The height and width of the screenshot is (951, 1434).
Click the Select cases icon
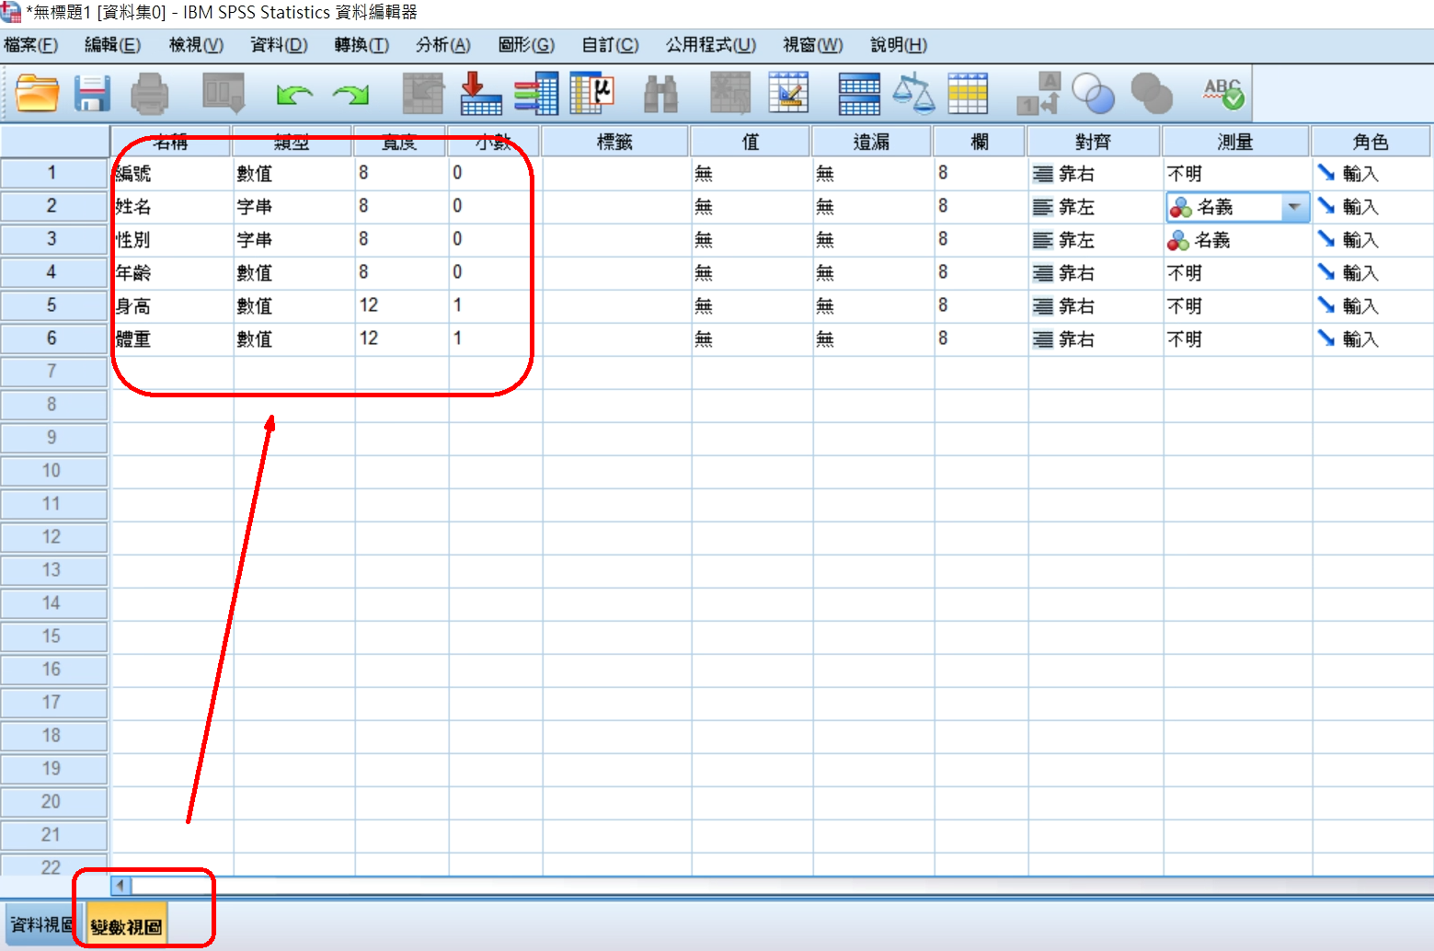coord(968,94)
